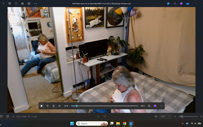Click the battery tray icon on the taskbar
Viewport: 203px width, 127px height.
199,124
